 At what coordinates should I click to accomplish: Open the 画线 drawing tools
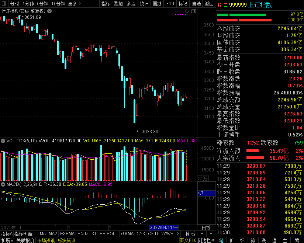157,4
